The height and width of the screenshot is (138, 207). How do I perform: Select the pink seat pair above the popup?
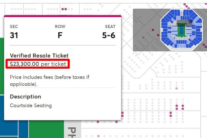(64, 9)
